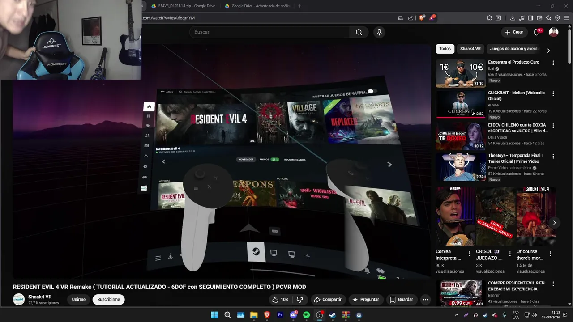
Task: Open Steam from the taskbar
Action: coord(333,315)
